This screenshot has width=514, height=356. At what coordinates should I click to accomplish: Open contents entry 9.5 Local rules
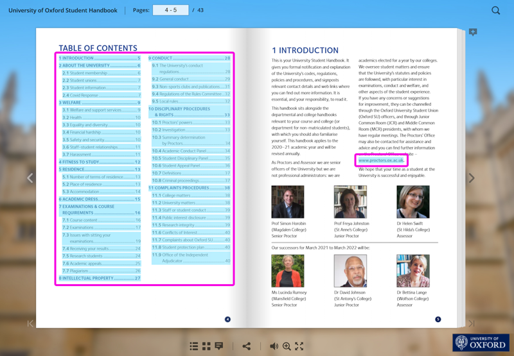click(x=191, y=101)
